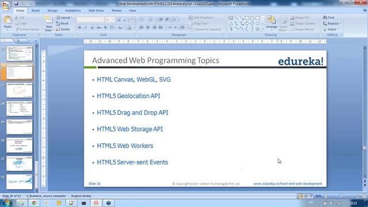Open the Align Text dropdown
Screen dimensions: 368x207
click(x=200, y=24)
